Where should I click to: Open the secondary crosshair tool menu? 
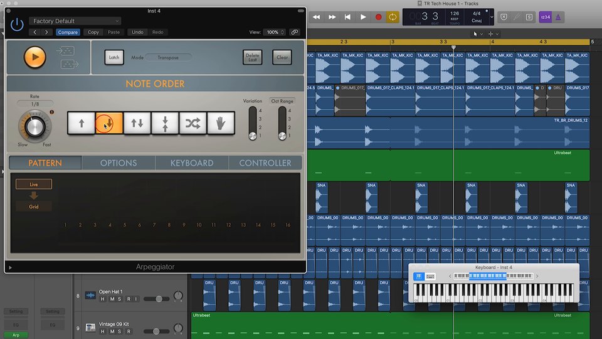coord(493,34)
